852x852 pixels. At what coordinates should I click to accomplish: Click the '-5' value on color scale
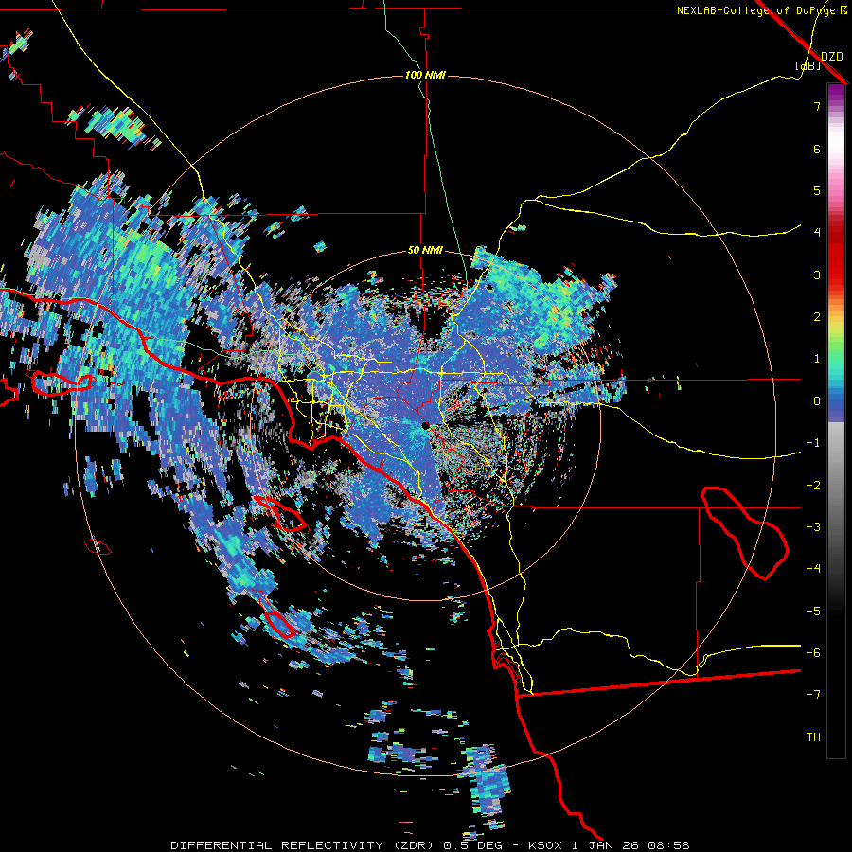pyautogui.click(x=813, y=612)
